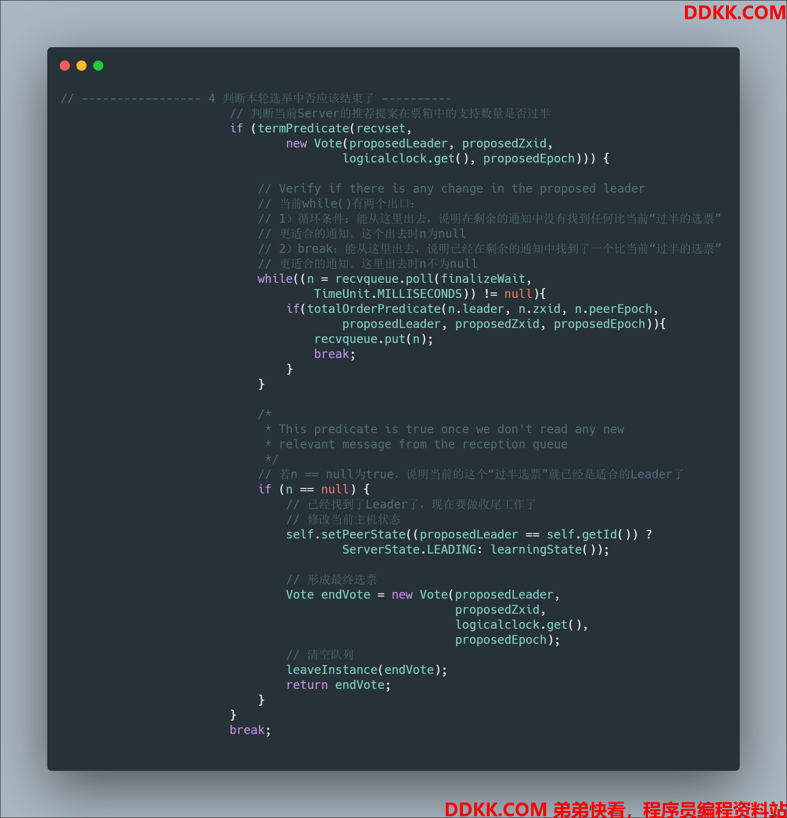The width and height of the screenshot is (787, 818).
Task: Click the line 'if (termPredicate(recvset,'
Action: pyautogui.click(x=321, y=128)
